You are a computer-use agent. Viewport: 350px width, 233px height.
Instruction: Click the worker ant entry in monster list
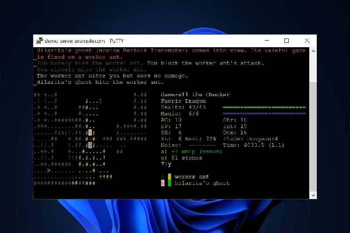click(192, 177)
